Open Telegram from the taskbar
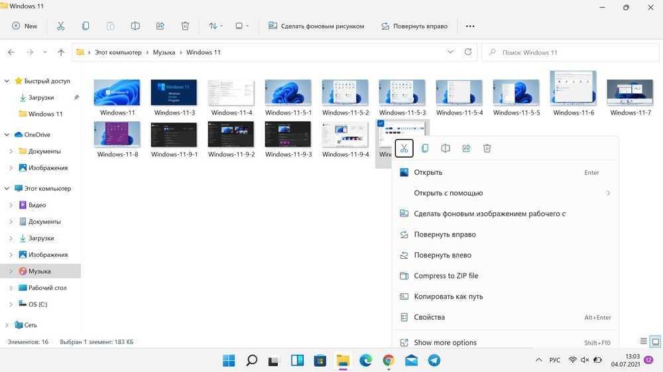The width and height of the screenshot is (663, 372). [x=434, y=360]
